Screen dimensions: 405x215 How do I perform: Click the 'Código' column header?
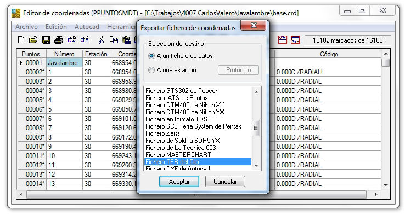click(328, 54)
